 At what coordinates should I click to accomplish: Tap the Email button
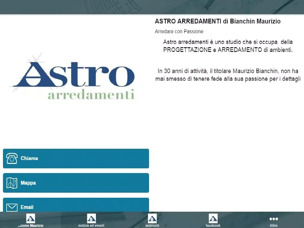(76, 205)
